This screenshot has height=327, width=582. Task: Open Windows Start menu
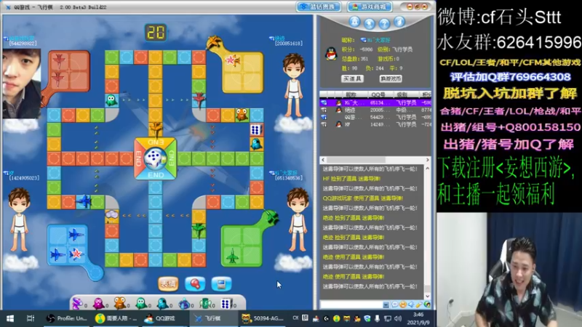tap(10, 318)
